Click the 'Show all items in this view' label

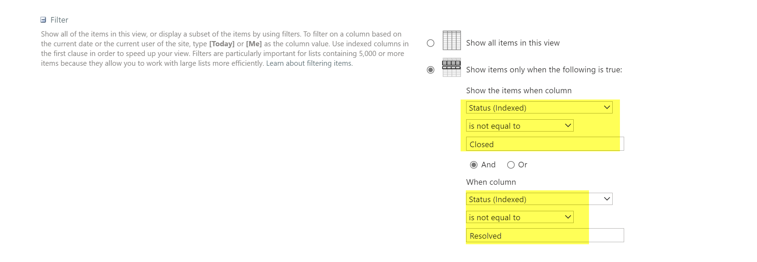point(513,43)
